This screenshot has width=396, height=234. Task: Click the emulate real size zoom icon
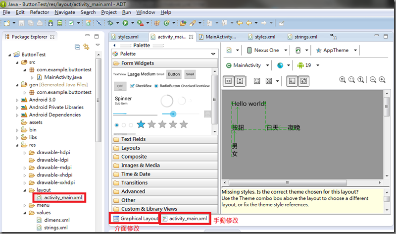pos(343,80)
